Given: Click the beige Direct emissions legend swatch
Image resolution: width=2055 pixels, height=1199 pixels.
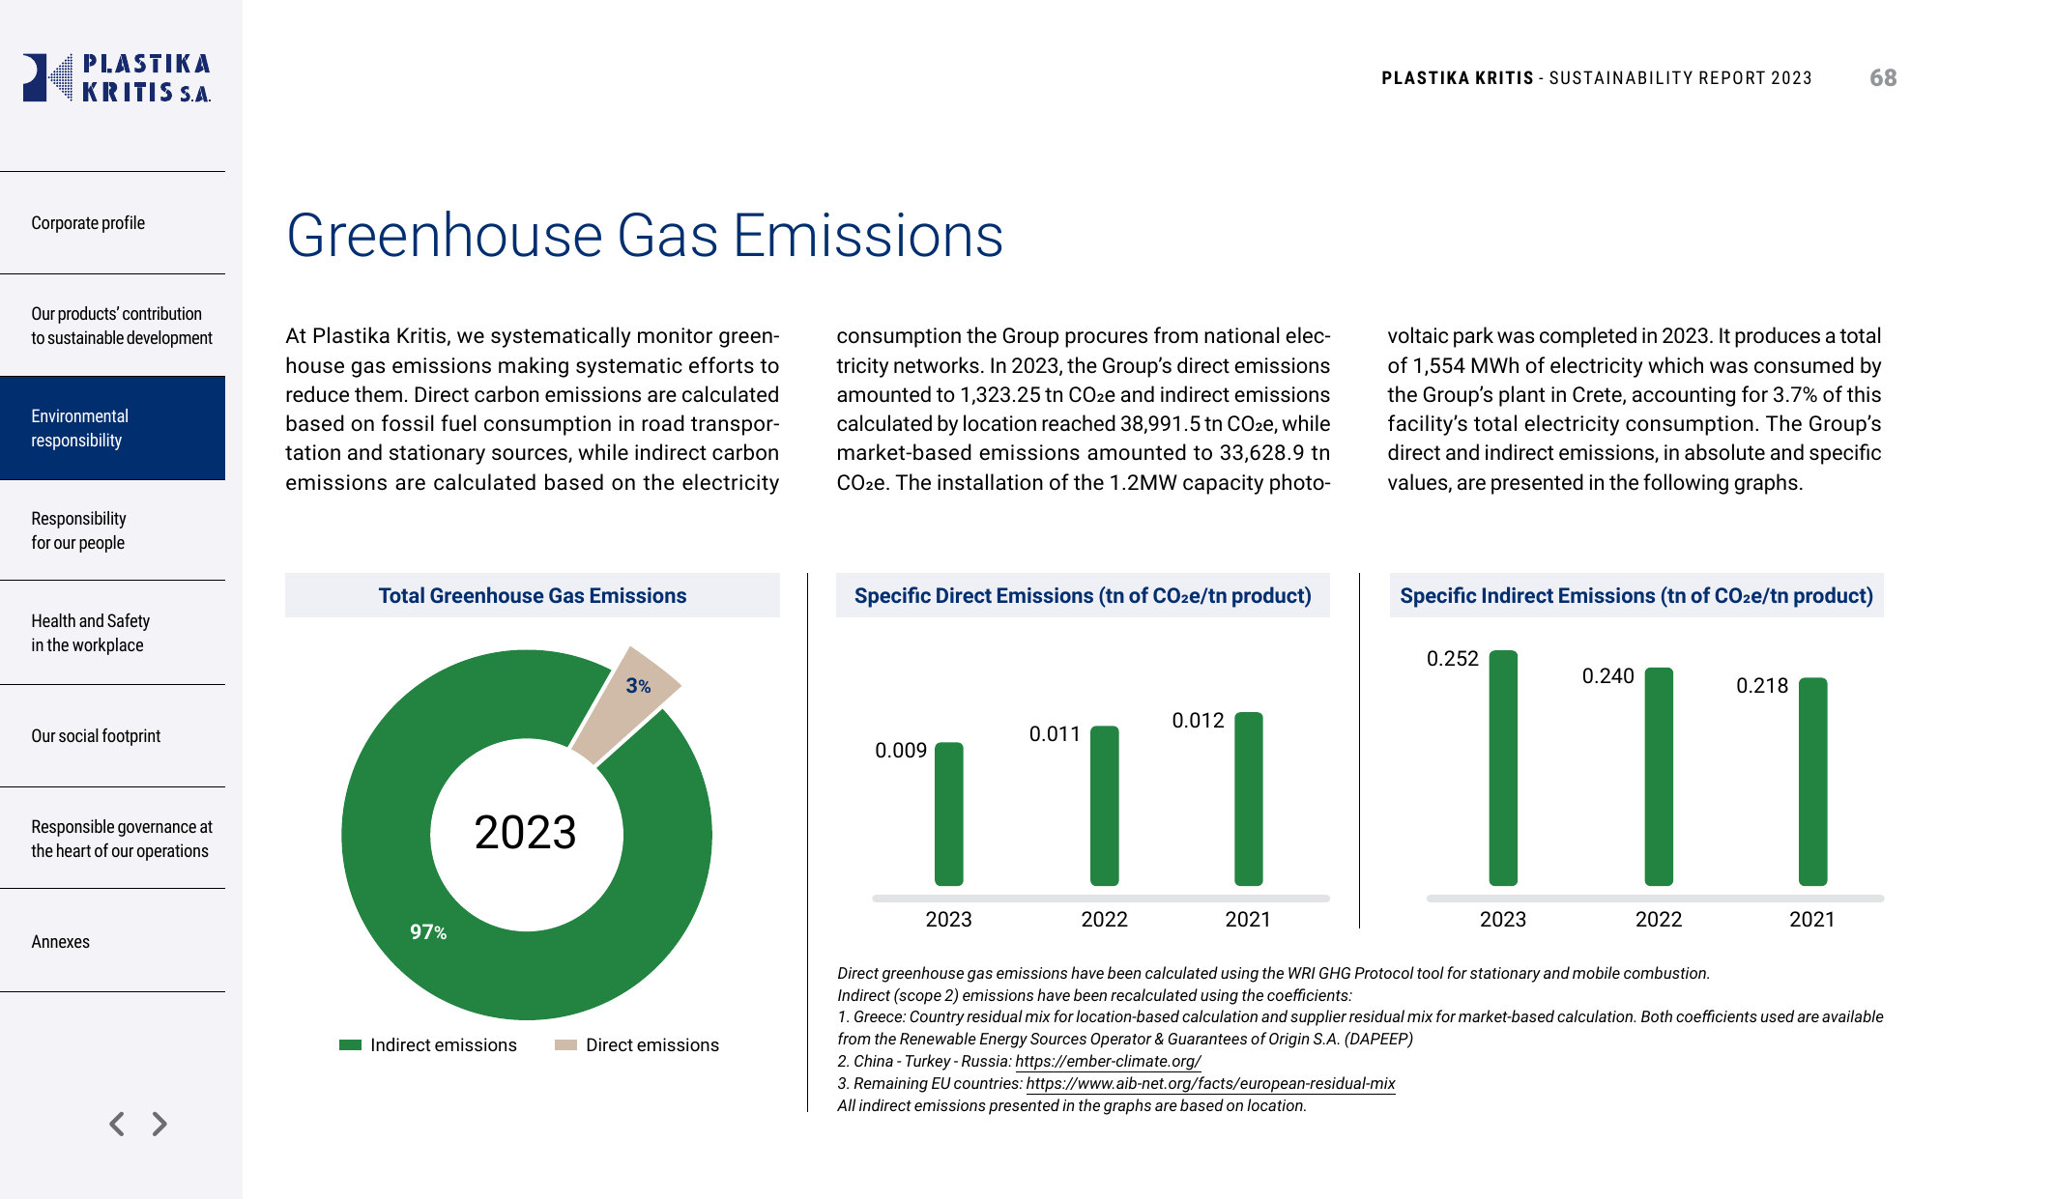Looking at the screenshot, I should (x=565, y=1044).
